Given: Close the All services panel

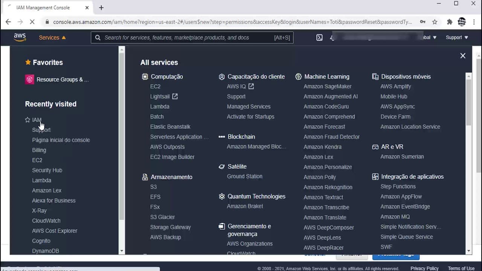Looking at the screenshot, I should (463, 56).
